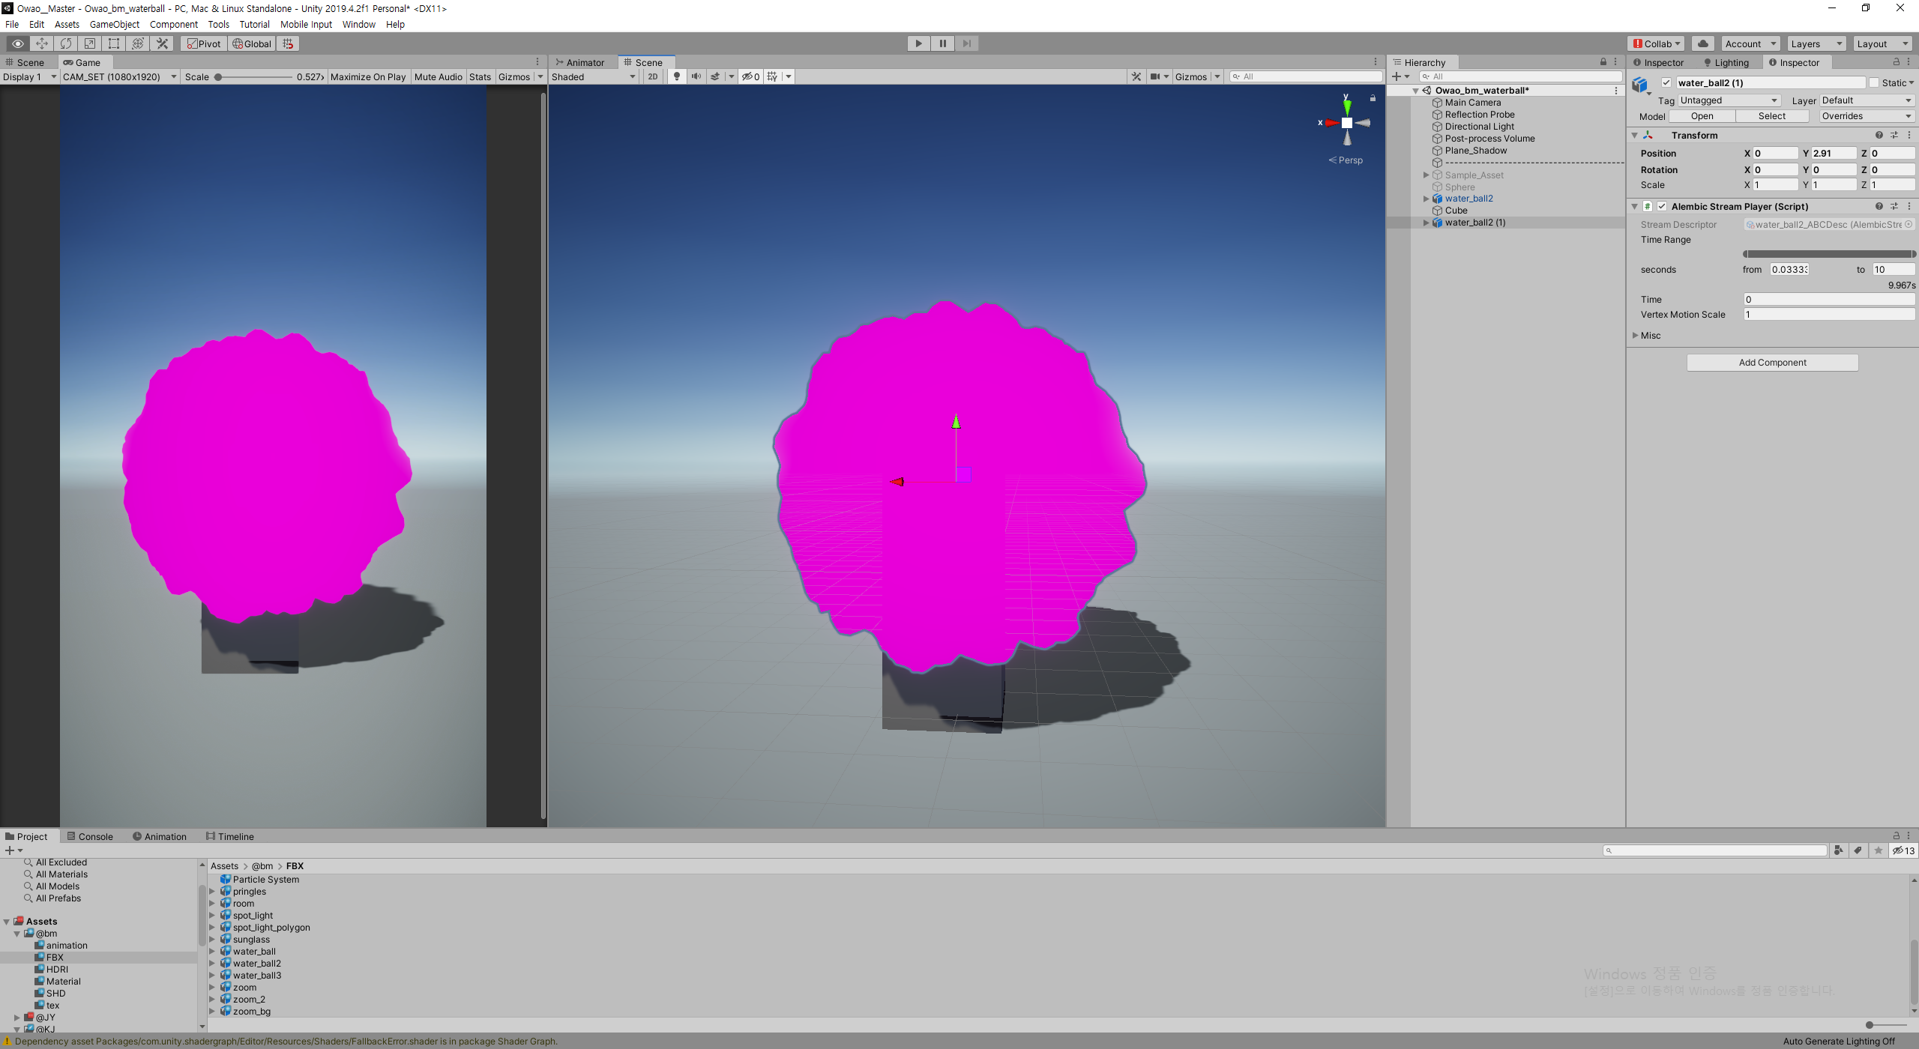Viewport: 1919px width, 1049px height.
Task: Select the Rect transform tool
Action: click(114, 43)
